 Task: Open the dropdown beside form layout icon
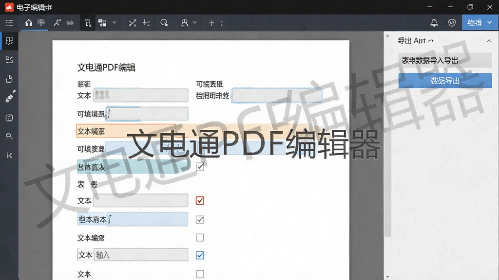tap(115, 23)
